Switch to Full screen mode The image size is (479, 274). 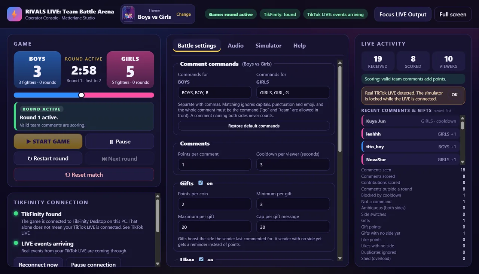tap(453, 14)
